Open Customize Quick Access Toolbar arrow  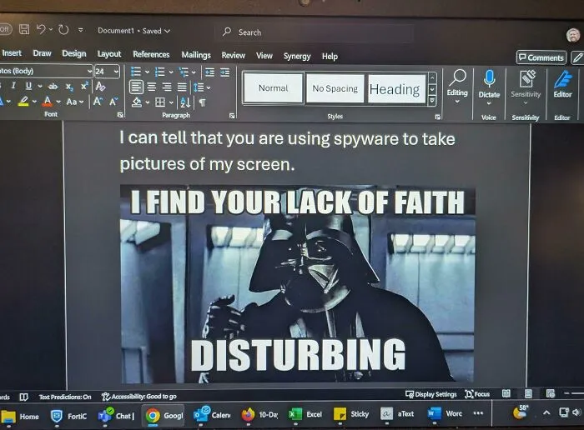pos(80,30)
